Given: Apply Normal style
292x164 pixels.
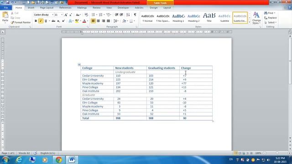Looking at the screenshot, I should [x=147, y=18].
